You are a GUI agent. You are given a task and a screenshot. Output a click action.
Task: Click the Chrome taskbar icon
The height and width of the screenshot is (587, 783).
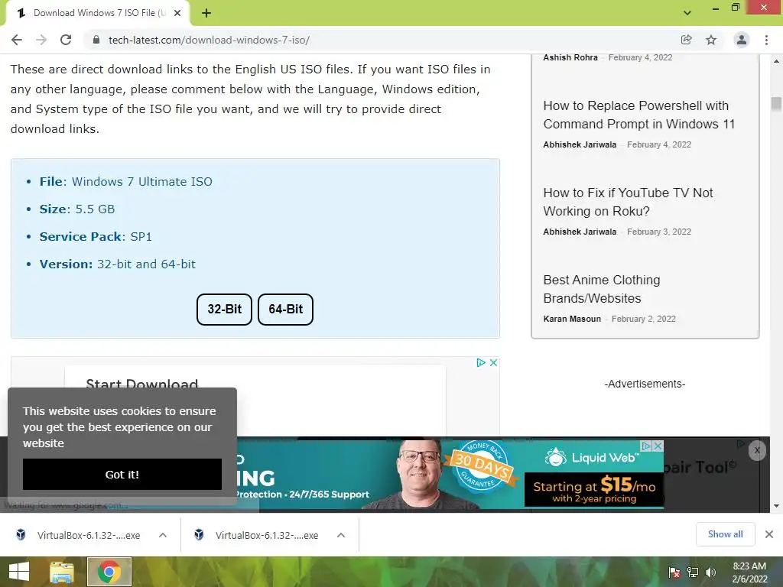(x=109, y=572)
